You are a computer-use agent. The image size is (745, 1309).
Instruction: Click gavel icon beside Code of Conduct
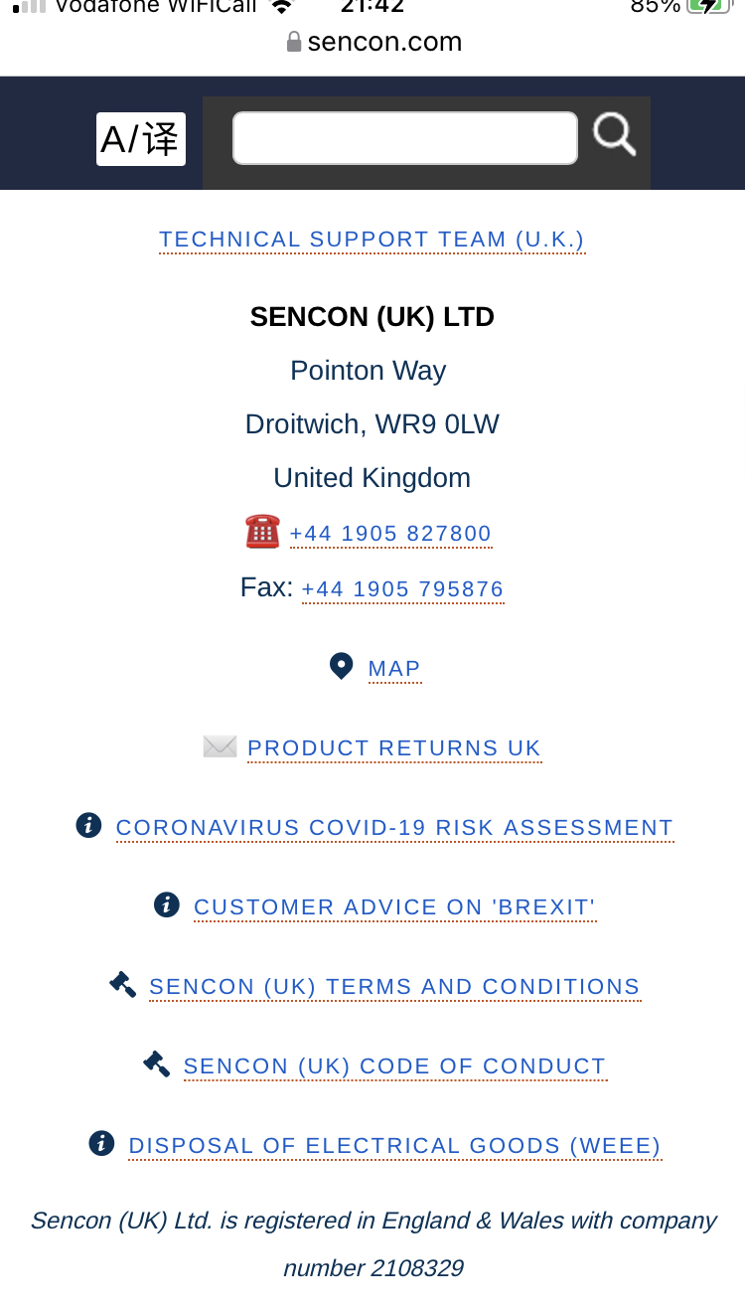157,1064
